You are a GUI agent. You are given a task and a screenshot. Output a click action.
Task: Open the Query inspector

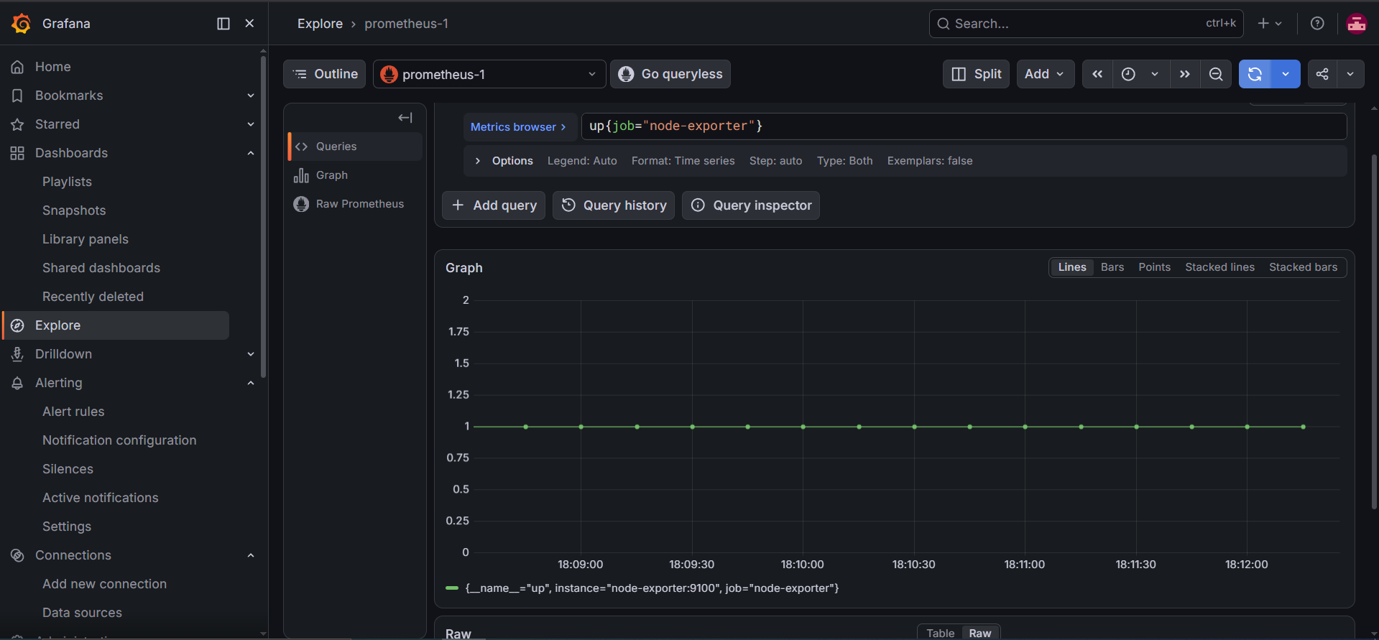point(751,205)
